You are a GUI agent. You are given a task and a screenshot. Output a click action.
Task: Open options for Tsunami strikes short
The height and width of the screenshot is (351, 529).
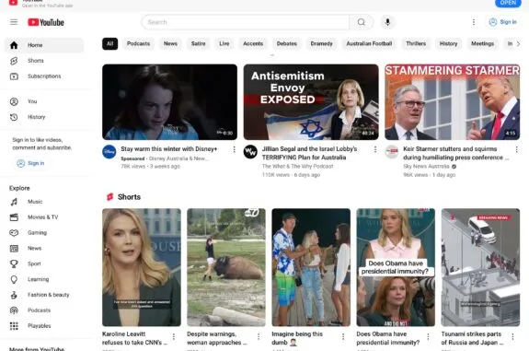(x=512, y=336)
